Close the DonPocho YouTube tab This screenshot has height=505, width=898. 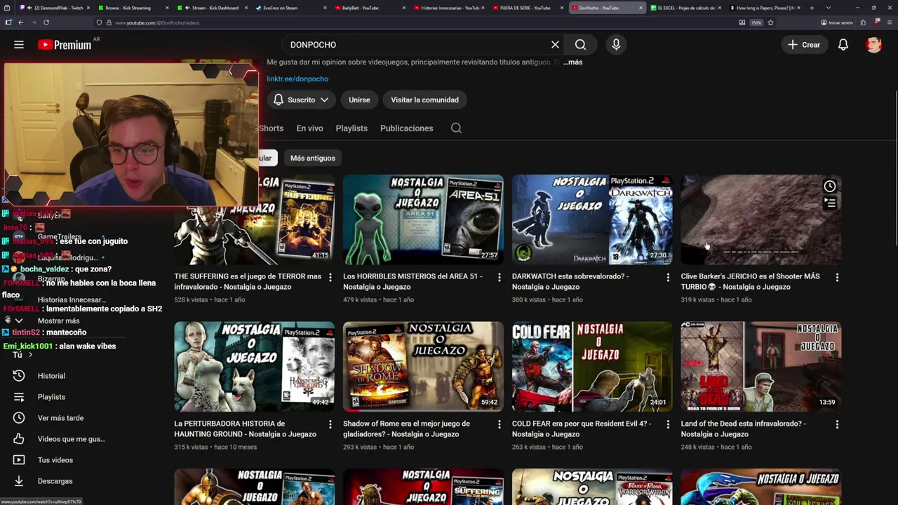click(x=641, y=8)
